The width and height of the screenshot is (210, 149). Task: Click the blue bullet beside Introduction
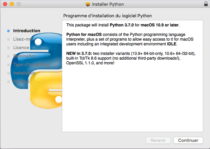pyautogui.click(x=8, y=31)
